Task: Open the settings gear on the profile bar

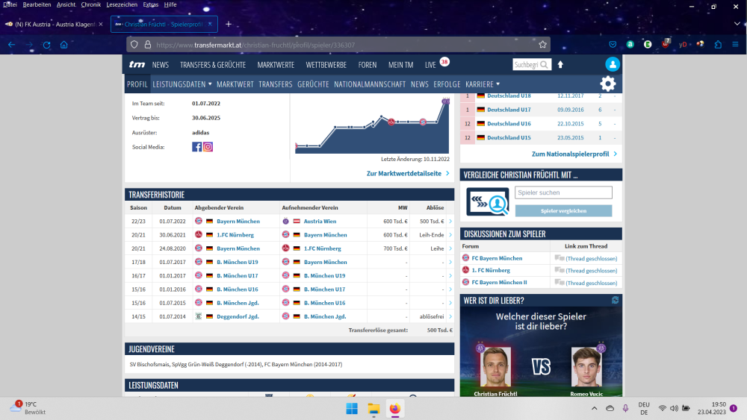Action: coord(608,84)
